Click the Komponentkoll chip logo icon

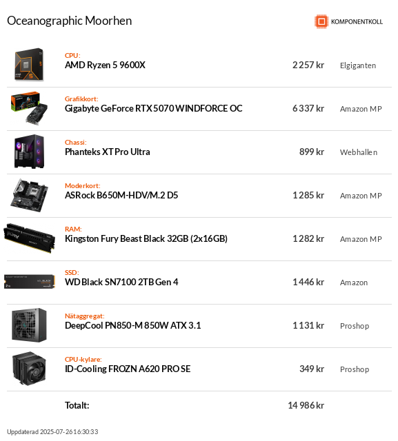point(321,21)
